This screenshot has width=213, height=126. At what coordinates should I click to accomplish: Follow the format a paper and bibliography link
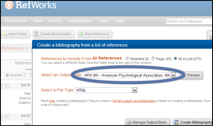click(134, 101)
